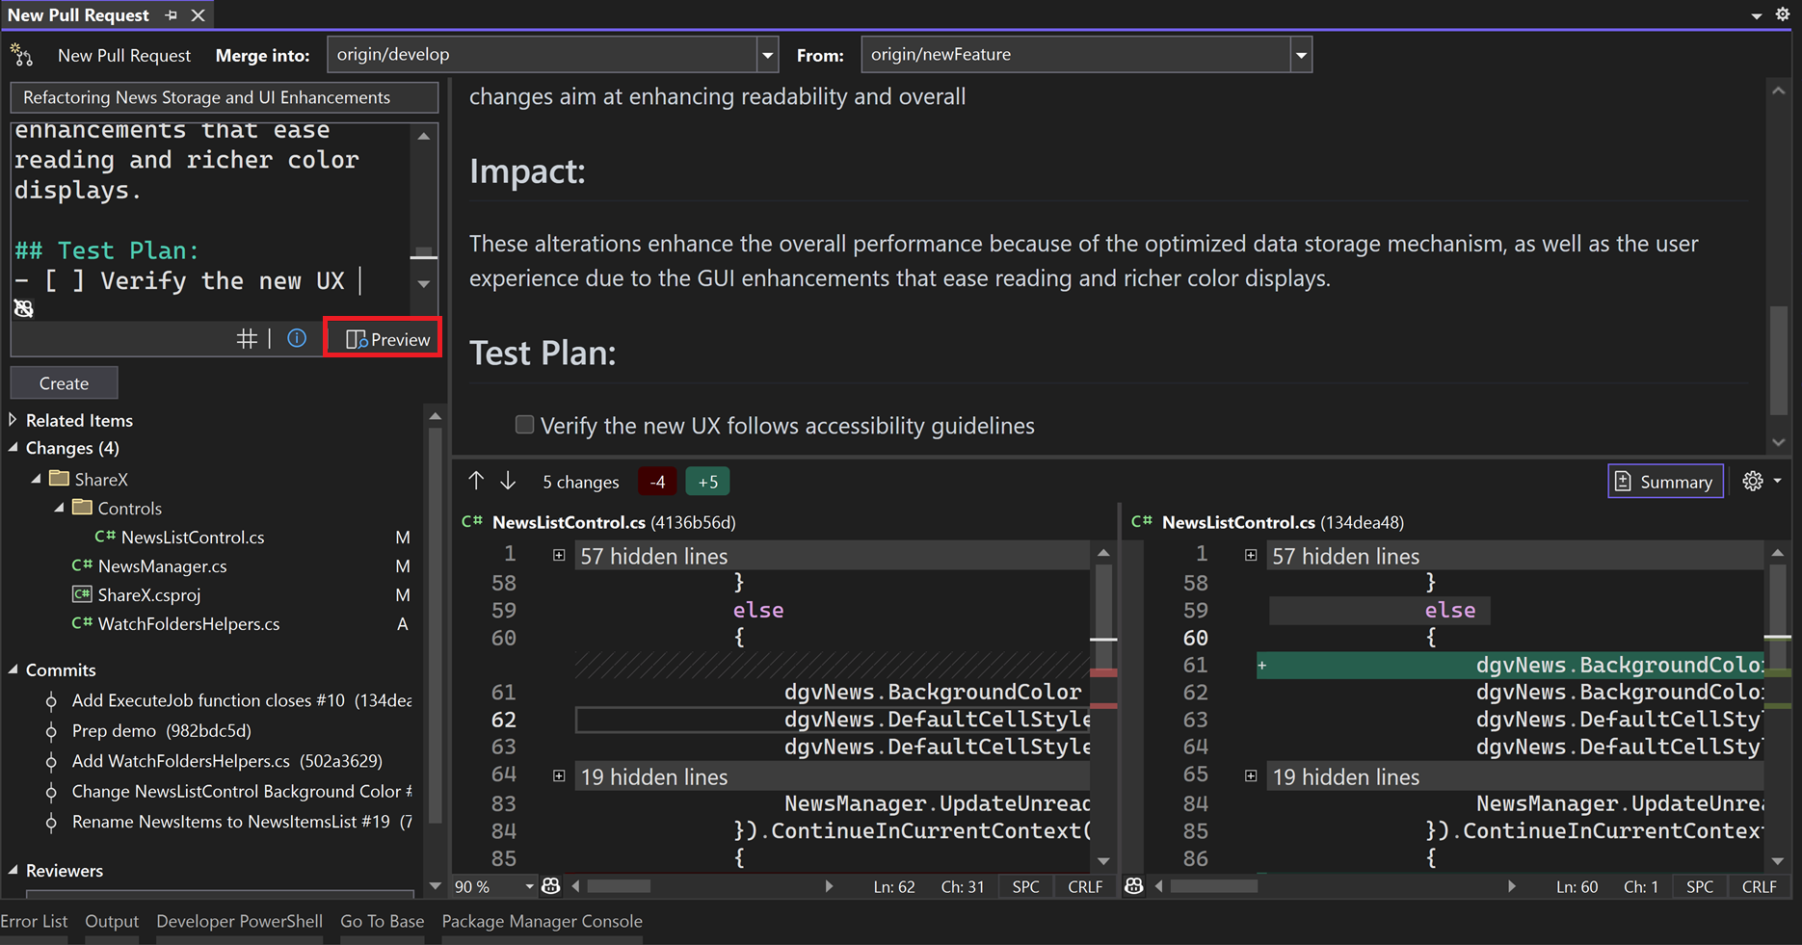1802x945 pixels.
Task: Click the Copilot icon in the left diff status bar
Action: pyautogui.click(x=550, y=886)
